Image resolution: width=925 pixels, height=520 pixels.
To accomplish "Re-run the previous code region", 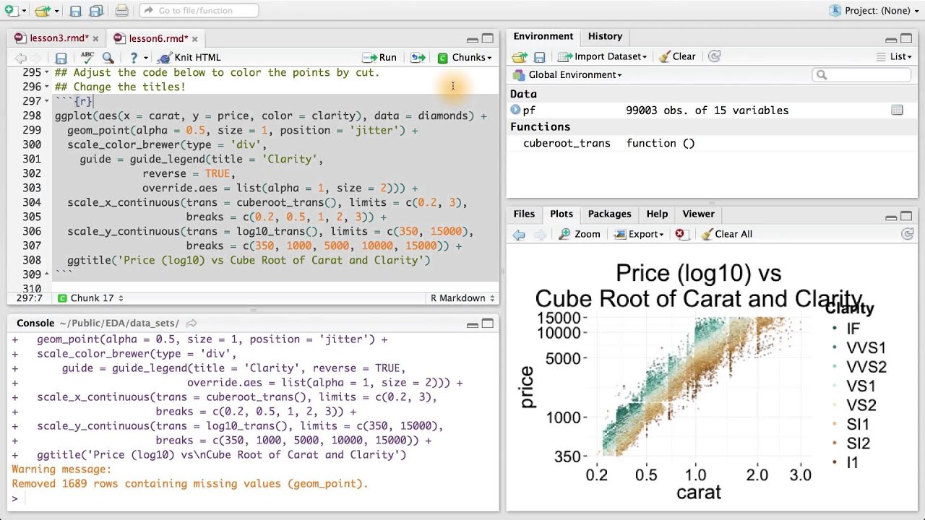I will click(x=418, y=58).
